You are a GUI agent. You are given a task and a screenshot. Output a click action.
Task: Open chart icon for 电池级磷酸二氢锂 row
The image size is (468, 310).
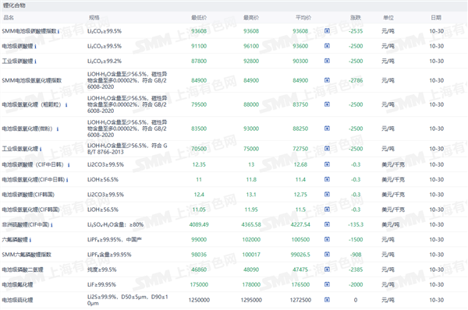327,269
